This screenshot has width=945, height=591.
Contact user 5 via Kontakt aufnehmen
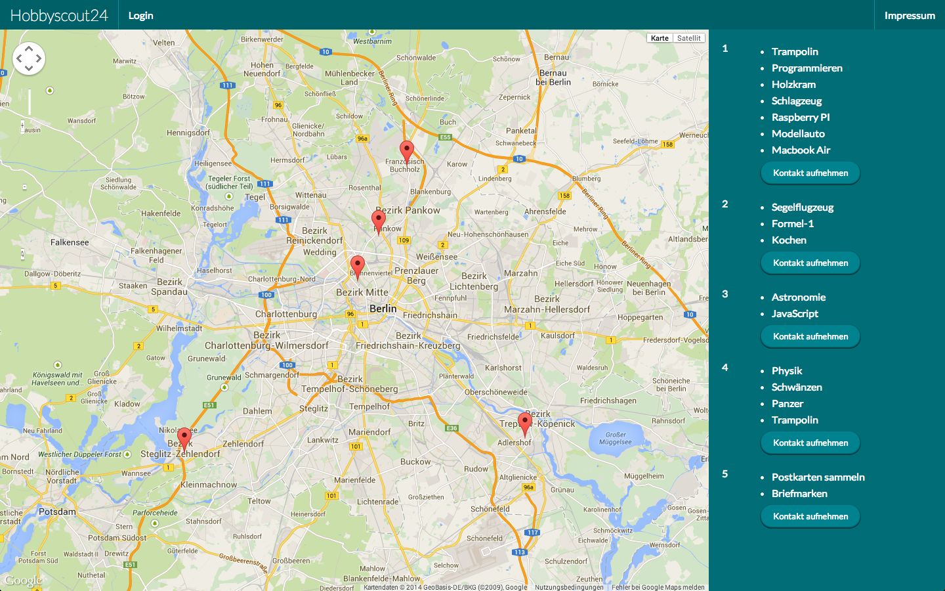pos(810,516)
